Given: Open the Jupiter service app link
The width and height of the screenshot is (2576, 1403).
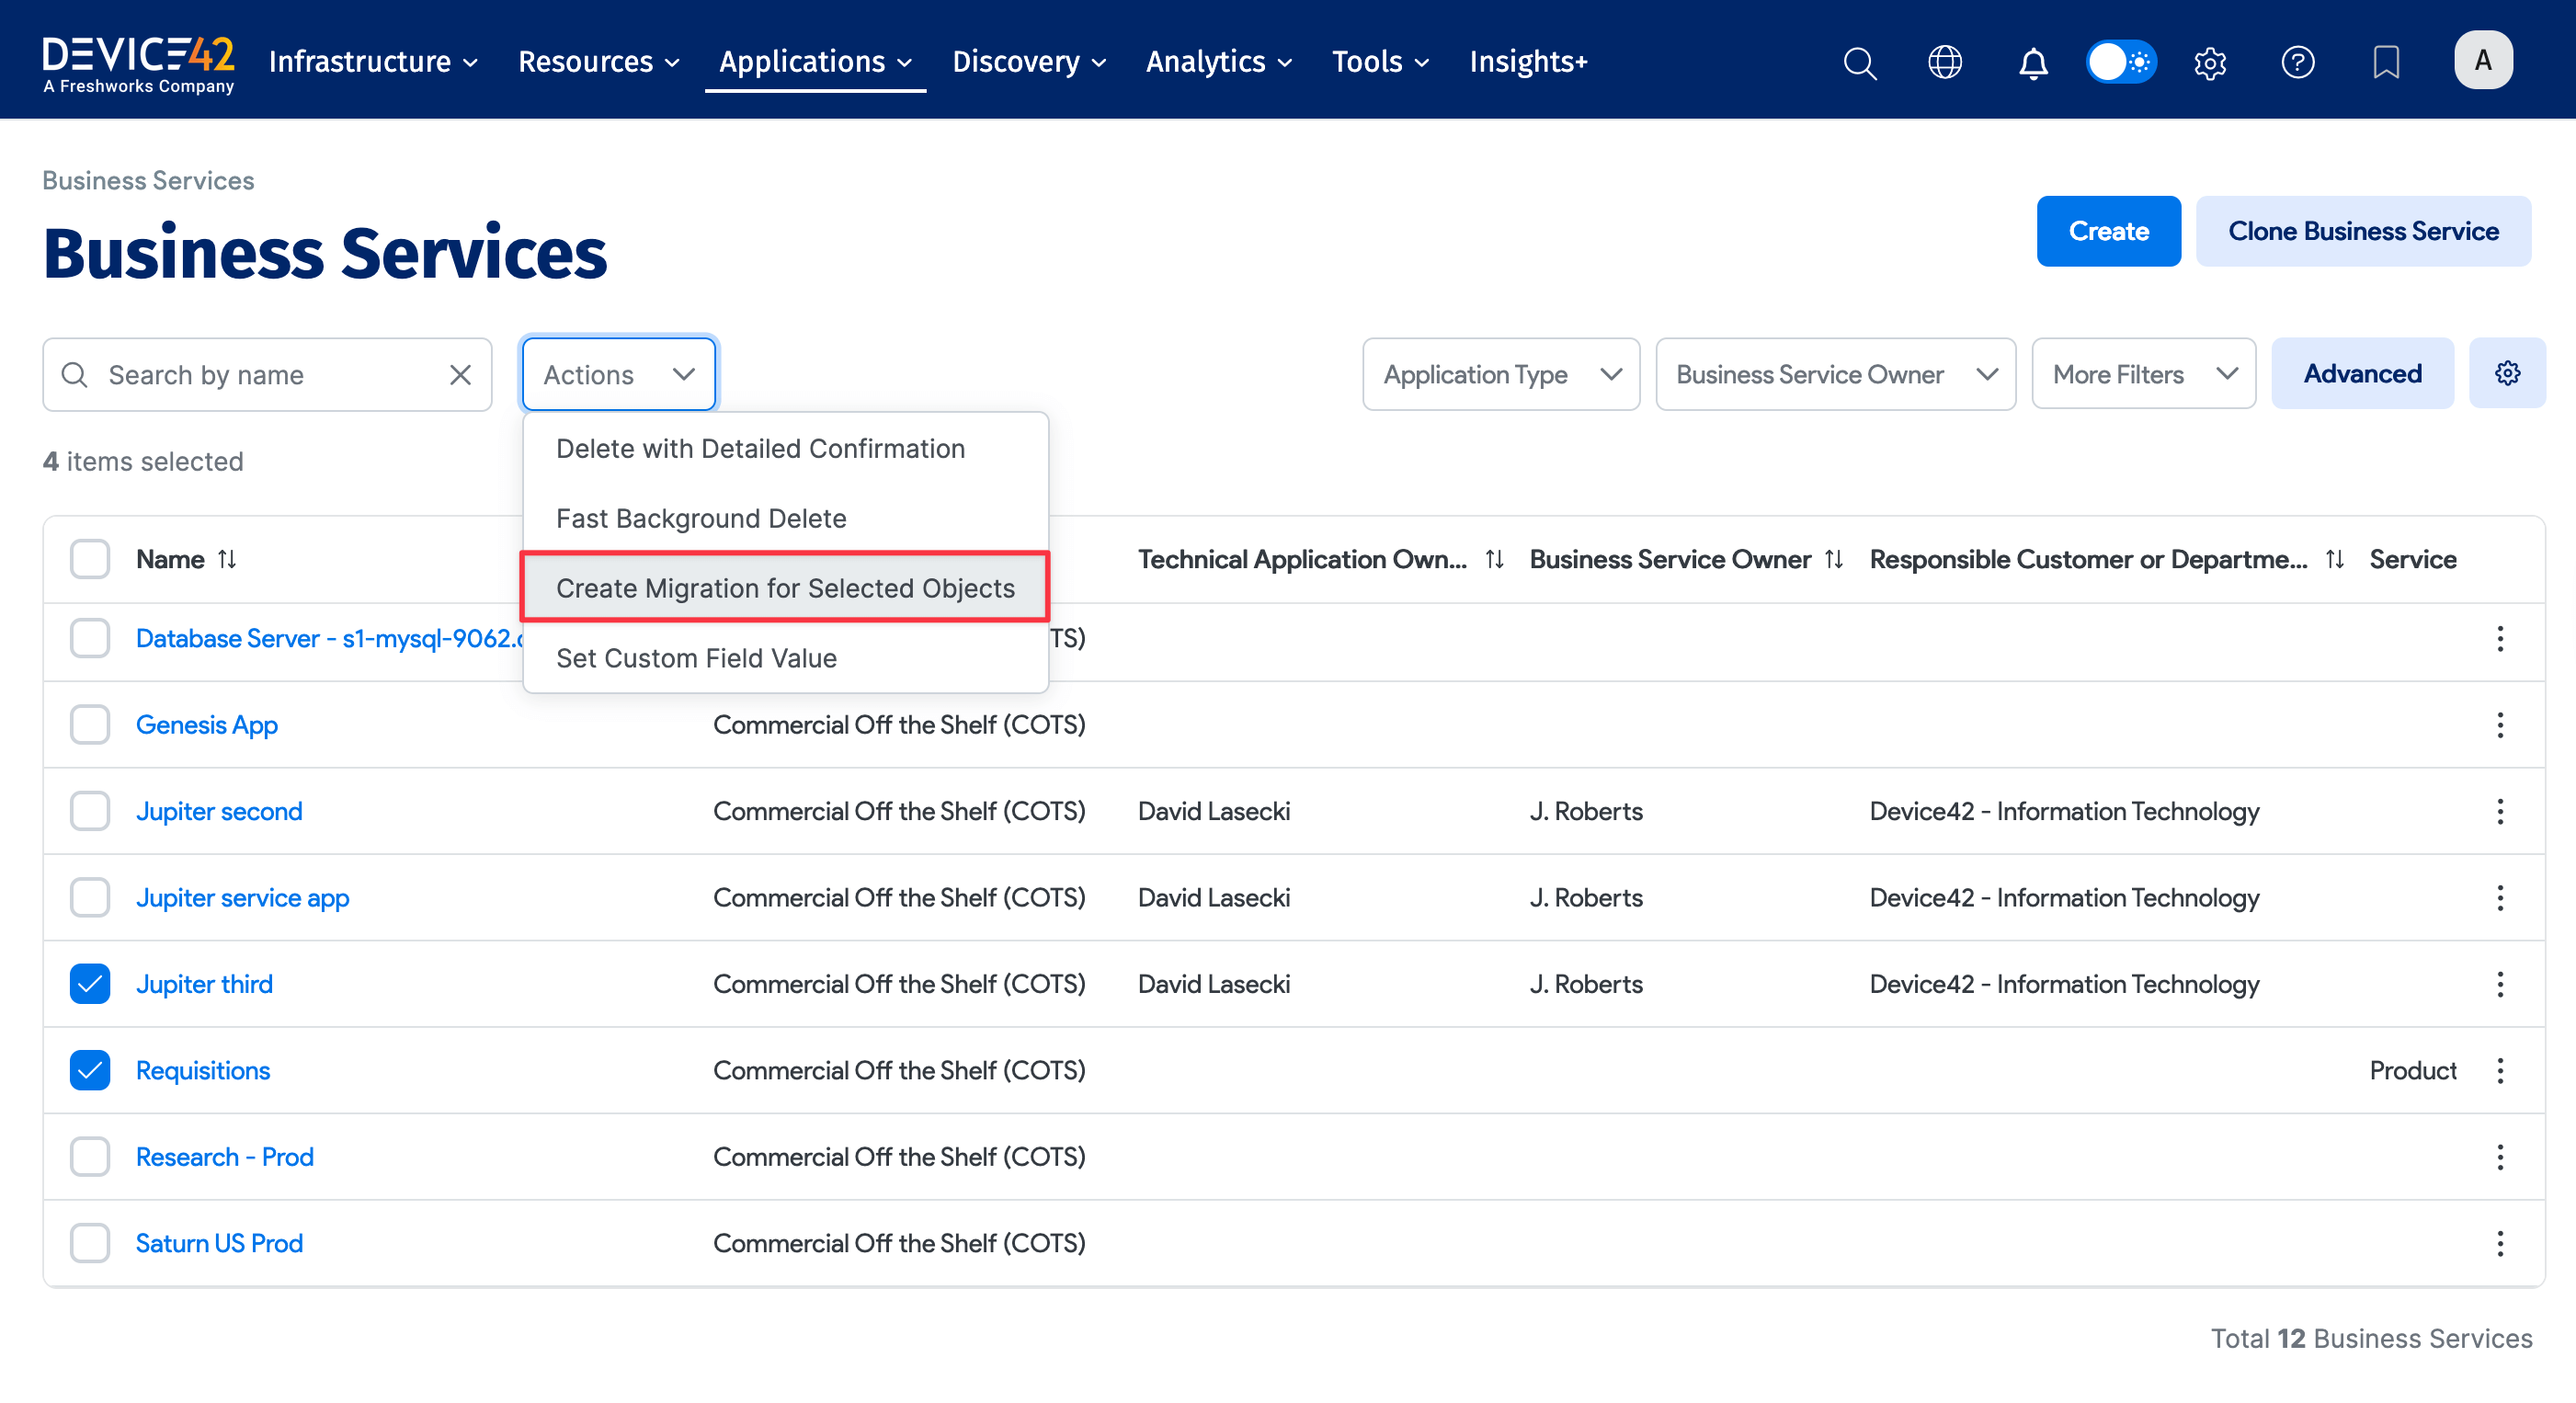Looking at the screenshot, I should pyautogui.click(x=242, y=897).
